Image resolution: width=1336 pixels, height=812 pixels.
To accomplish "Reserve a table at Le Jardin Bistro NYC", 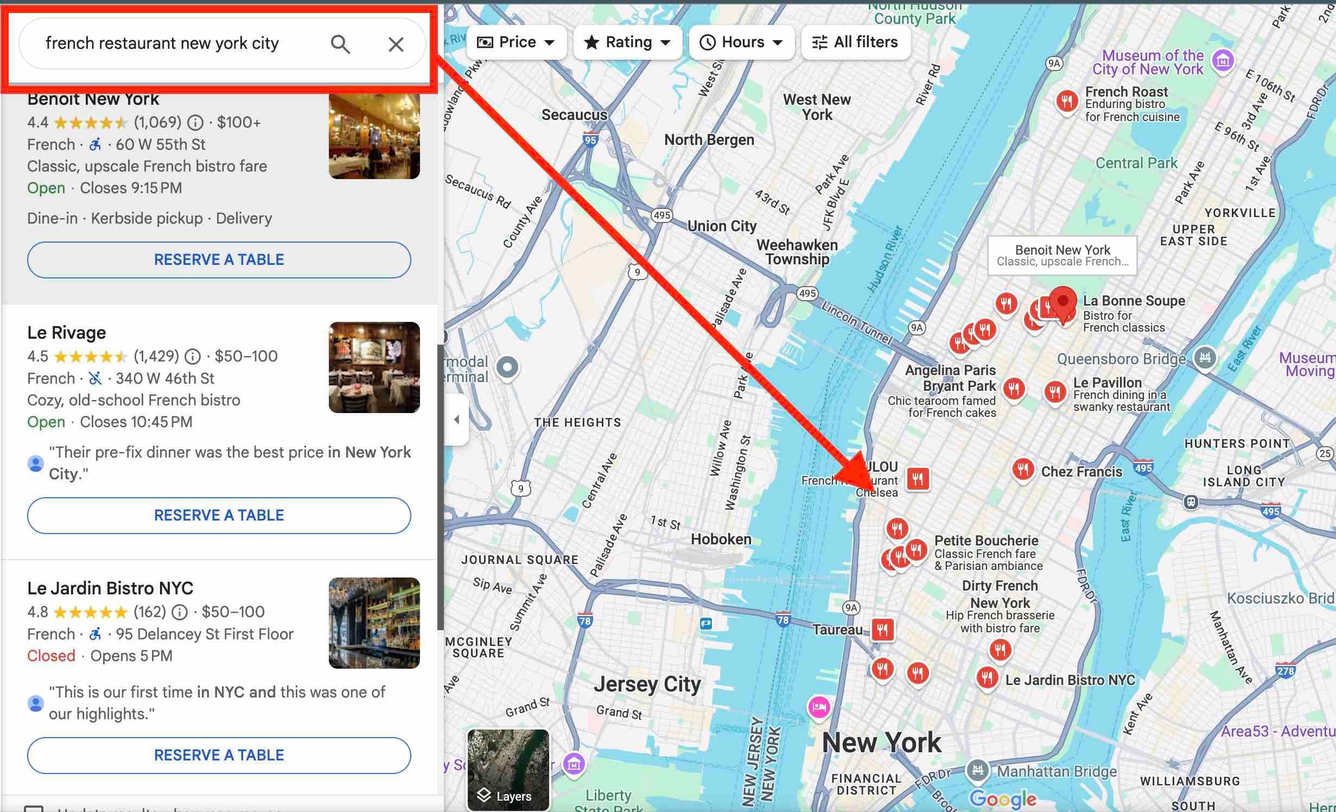I will [x=219, y=755].
